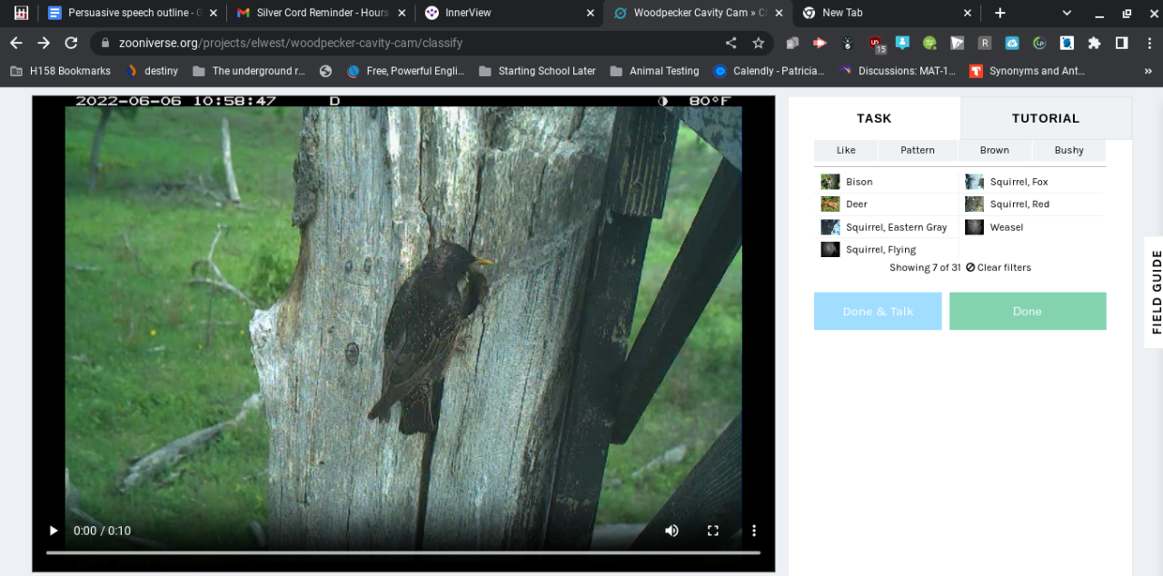The image size is (1163, 576).
Task: Toggle the browser side panel
Action: tap(1121, 43)
